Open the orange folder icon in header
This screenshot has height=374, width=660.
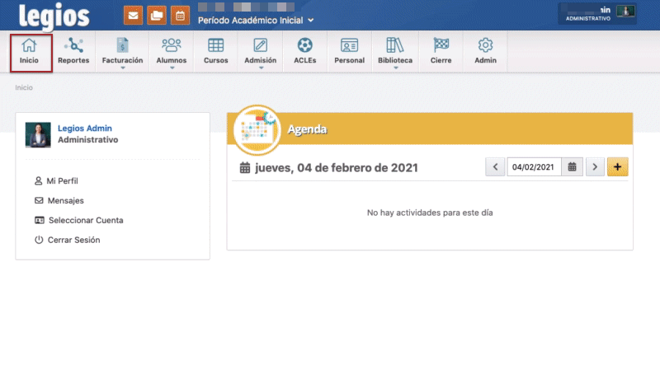click(156, 15)
